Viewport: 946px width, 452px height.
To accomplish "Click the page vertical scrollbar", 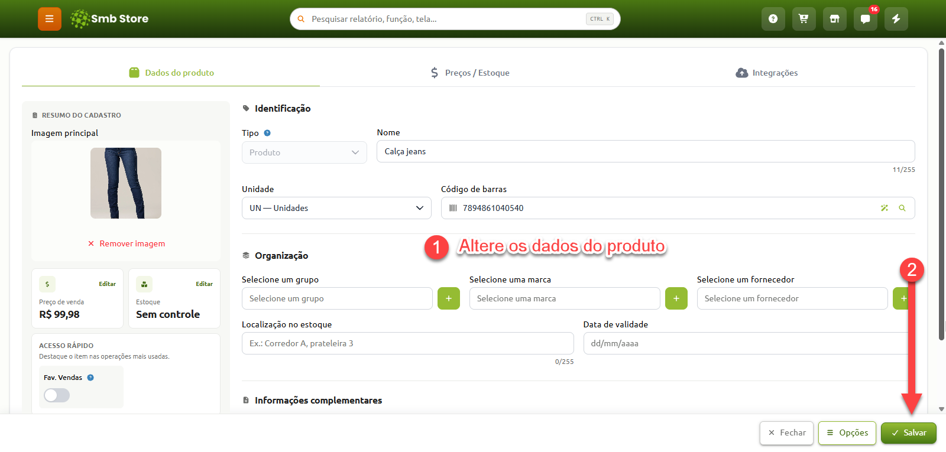I will [942, 194].
